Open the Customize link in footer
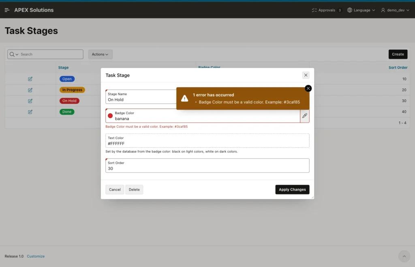 [x=36, y=256]
